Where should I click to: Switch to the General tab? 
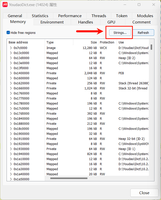15,16
